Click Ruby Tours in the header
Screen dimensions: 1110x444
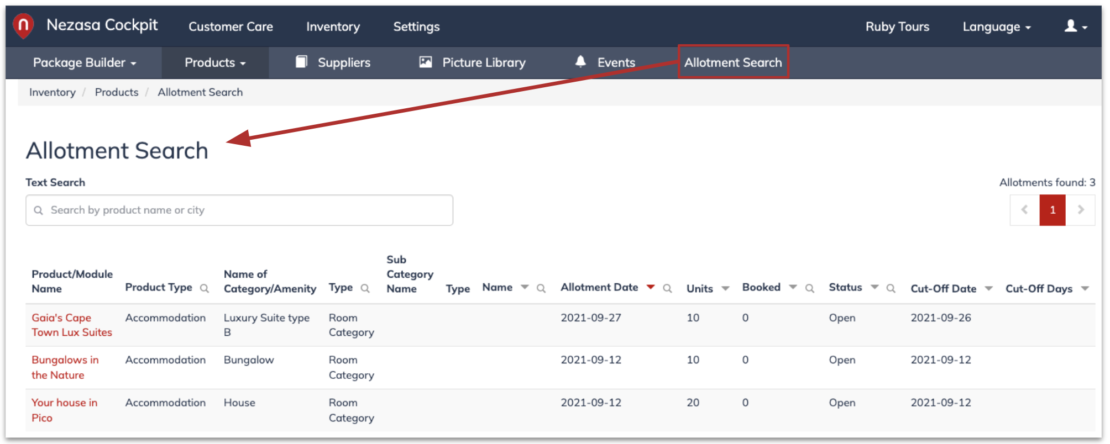(x=897, y=27)
